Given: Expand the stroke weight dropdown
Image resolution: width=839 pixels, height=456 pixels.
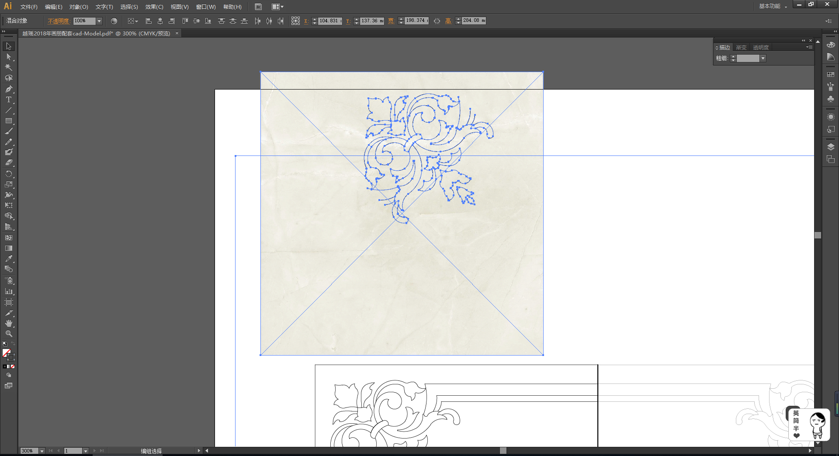Looking at the screenshot, I should tap(763, 59).
